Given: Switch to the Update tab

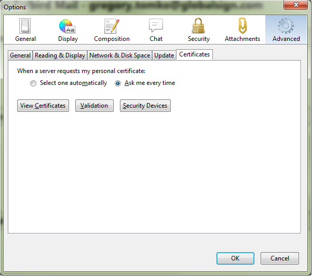Looking at the screenshot, I should click(164, 55).
